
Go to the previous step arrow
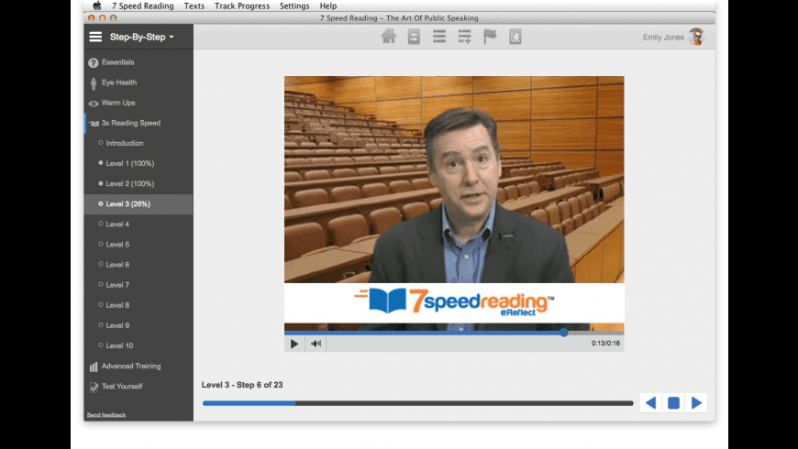tap(650, 403)
